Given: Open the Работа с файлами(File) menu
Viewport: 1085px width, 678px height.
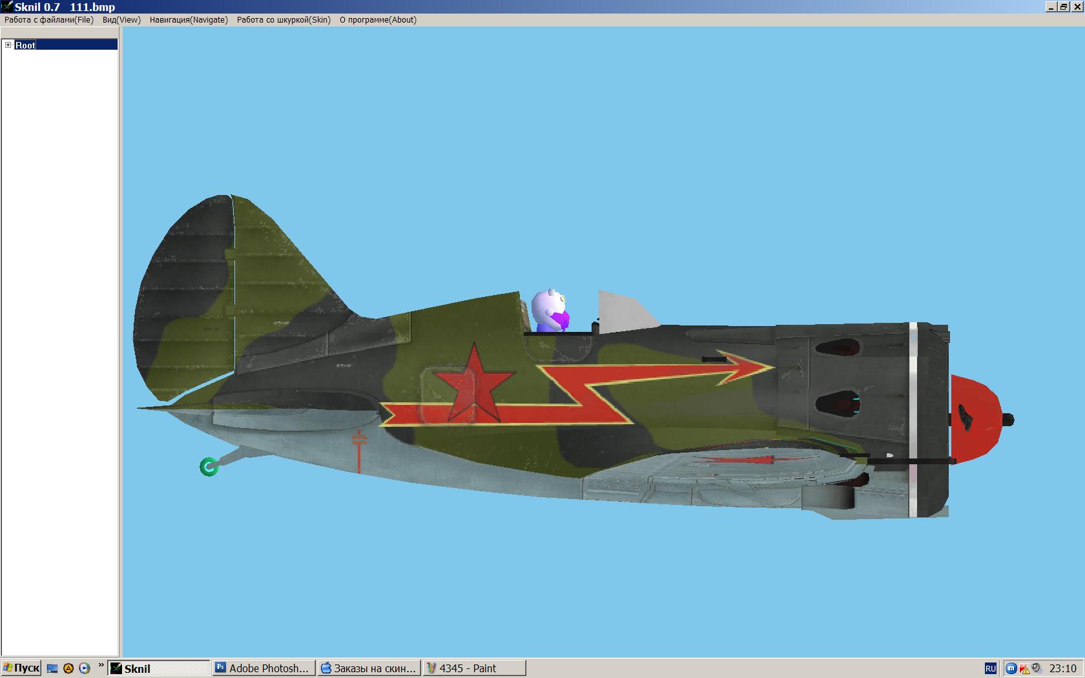Looking at the screenshot, I should pos(49,20).
